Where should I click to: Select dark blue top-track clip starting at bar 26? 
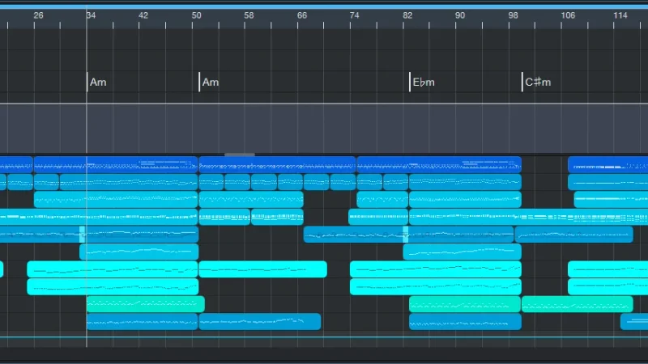click(x=116, y=164)
